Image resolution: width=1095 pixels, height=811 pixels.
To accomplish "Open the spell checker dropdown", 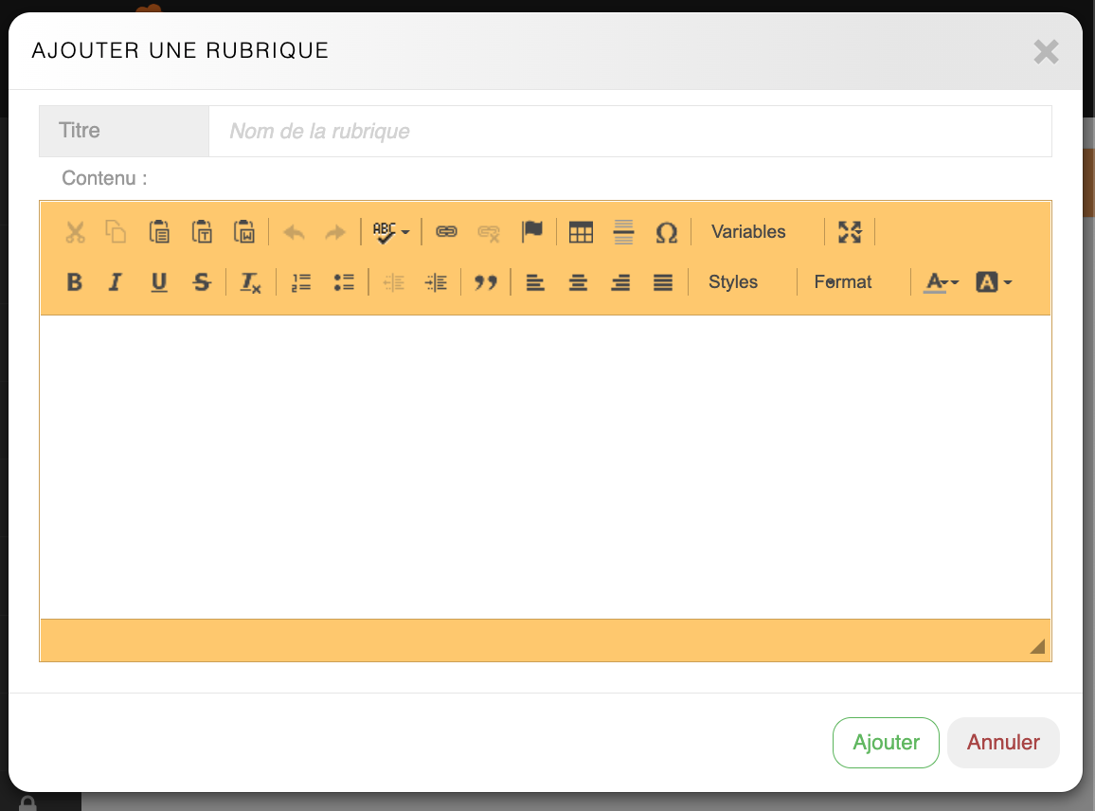I will [x=390, y=232].
